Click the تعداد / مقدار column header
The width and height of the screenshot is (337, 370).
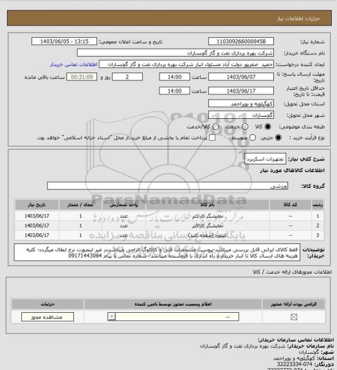tap(80, 205)
